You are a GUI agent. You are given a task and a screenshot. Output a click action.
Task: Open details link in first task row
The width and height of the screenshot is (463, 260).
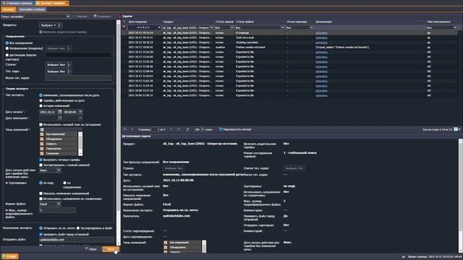(321, 33)
